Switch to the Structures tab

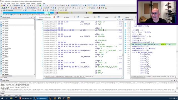86,17
